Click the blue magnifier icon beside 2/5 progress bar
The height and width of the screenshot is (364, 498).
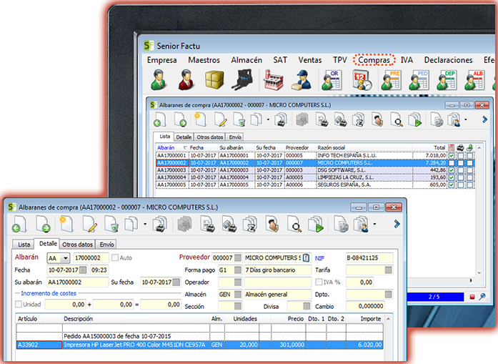coord(482,297)
